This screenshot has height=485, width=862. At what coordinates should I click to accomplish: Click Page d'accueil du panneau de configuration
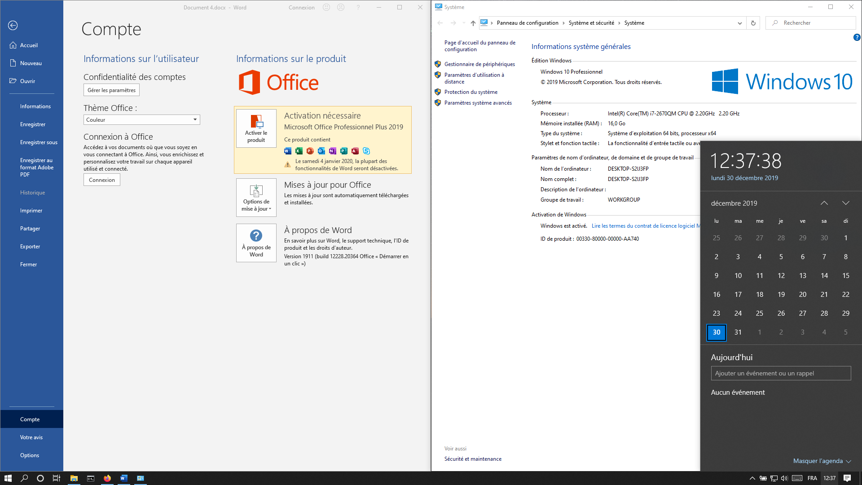coord(480,46)
